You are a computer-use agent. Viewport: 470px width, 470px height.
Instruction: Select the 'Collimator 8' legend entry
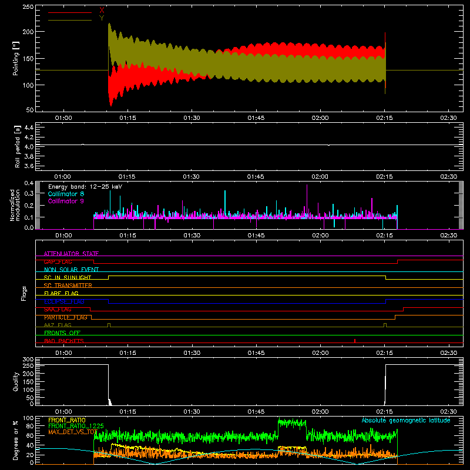point(66,194)
